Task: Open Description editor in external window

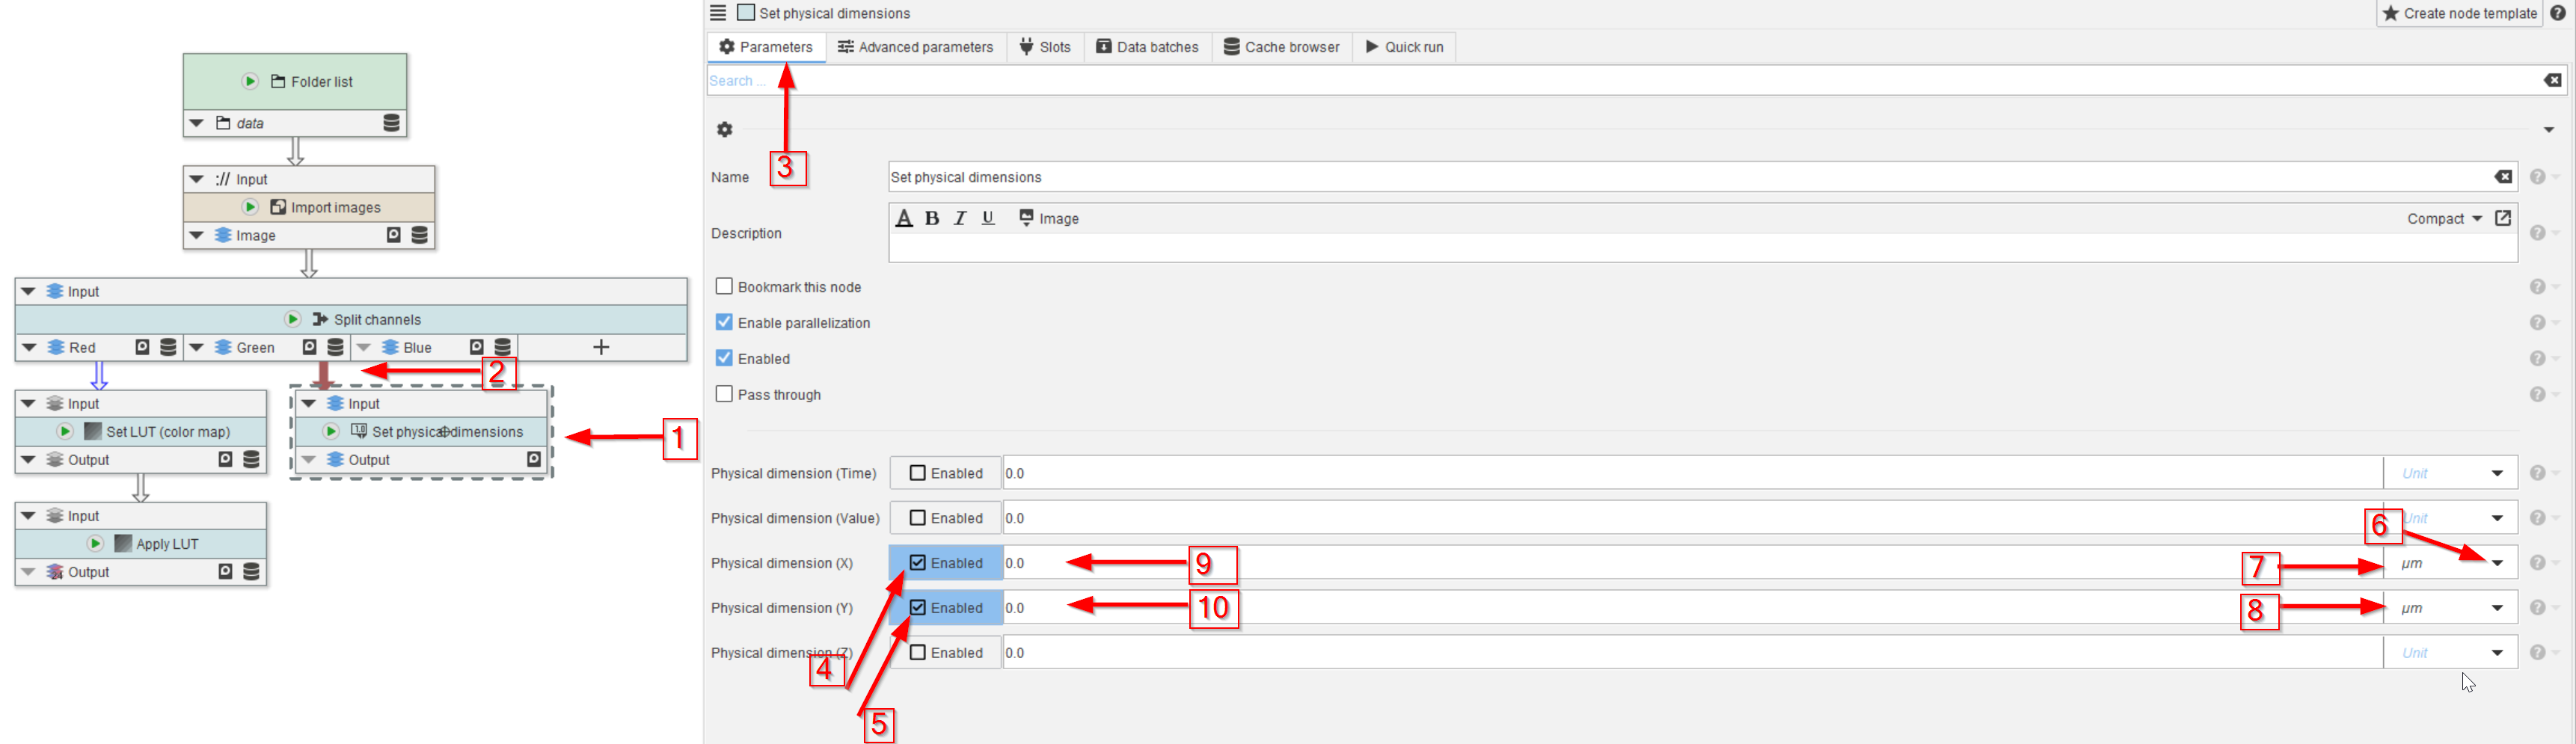Action: pos(2502,218)
